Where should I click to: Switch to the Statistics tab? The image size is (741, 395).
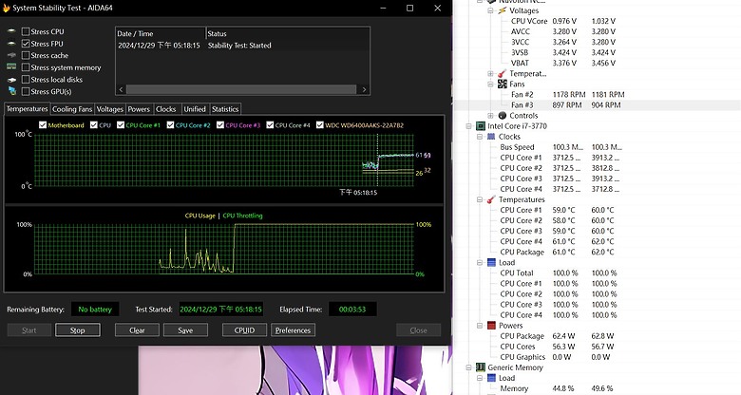point(225,109)
